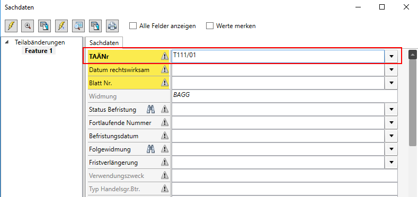Screen dimensions: 418x197
Task: Expand the Status Befristung dropdown
Action: coord(392,109)
